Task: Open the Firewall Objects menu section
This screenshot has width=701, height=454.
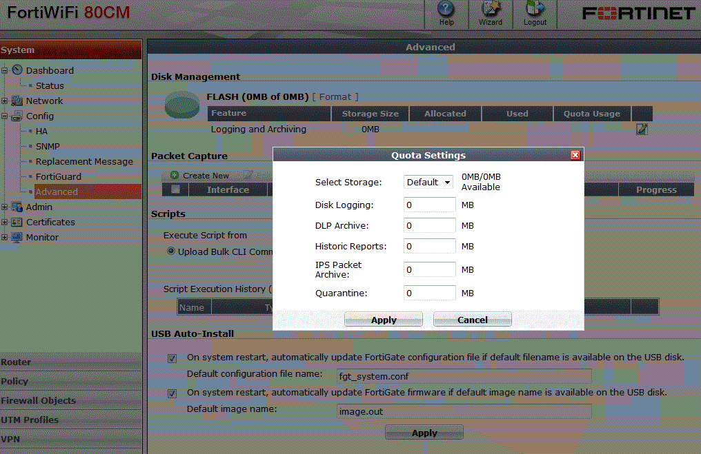Action: [x=70, y=400]
